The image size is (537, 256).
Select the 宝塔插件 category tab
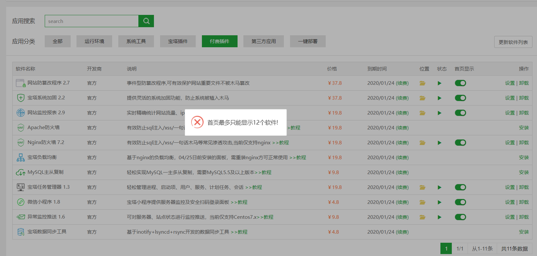178,41
